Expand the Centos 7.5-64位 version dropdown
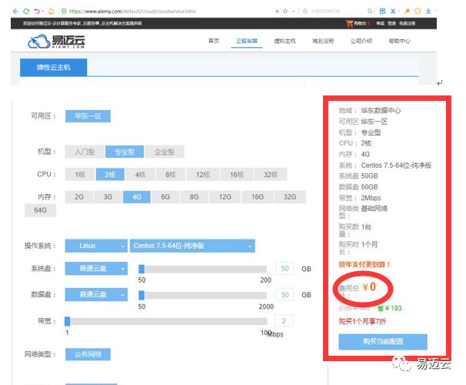This screenshot has height=385, width=466. 192,246
